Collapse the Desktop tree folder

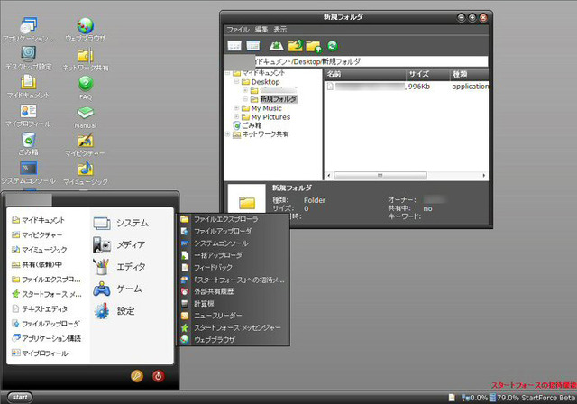point(236,82)
